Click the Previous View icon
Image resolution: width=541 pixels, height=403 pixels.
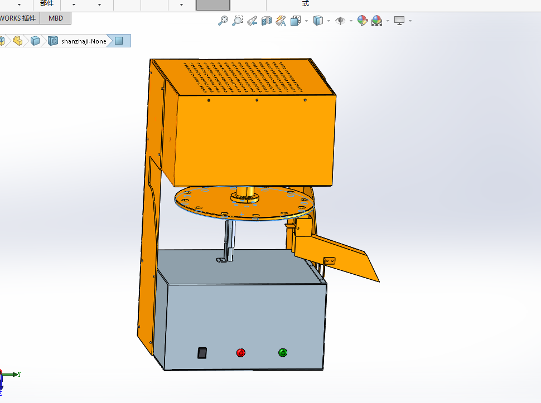tap(252, 21)
